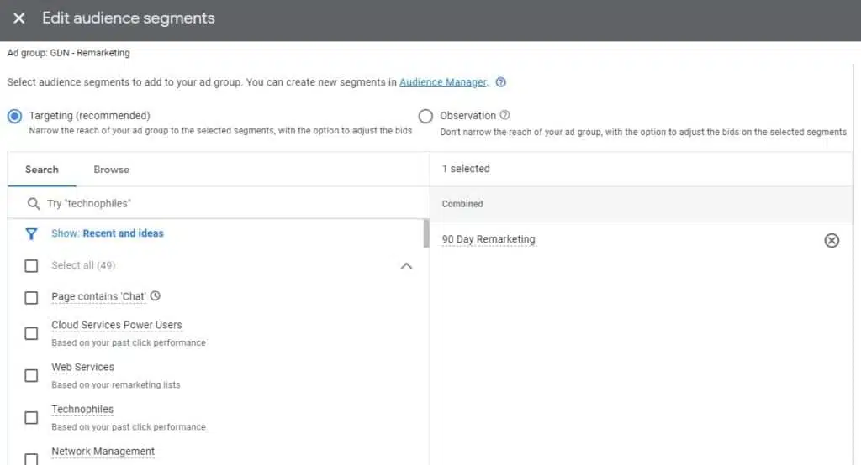
Task: Remove 90 Day Remarketing with the X icon
Action: click(x=832, y=240)
